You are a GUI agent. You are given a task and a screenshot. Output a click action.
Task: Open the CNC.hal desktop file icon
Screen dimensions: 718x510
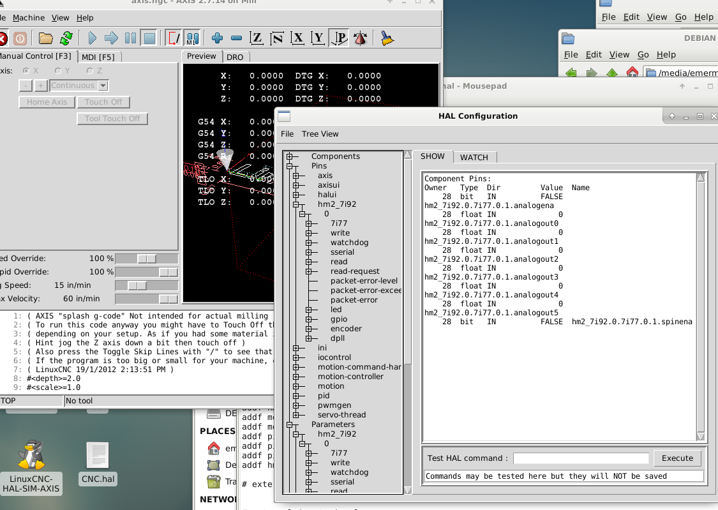tap(98, 463)
